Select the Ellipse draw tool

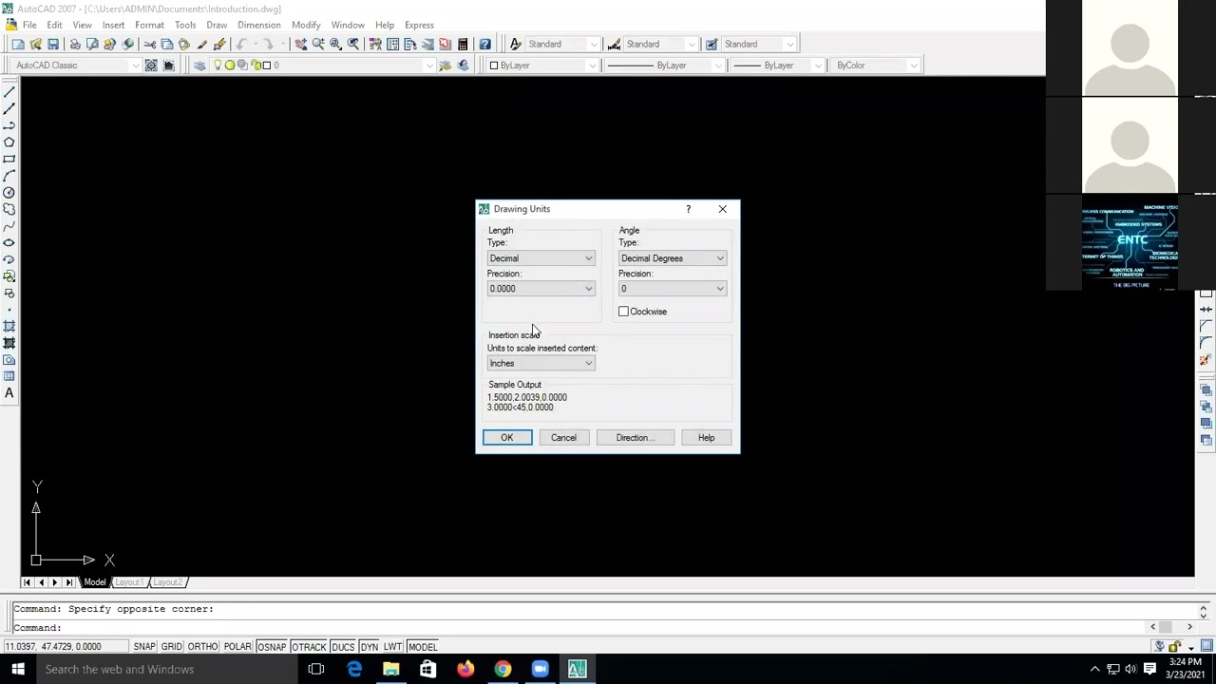(9, 243)
